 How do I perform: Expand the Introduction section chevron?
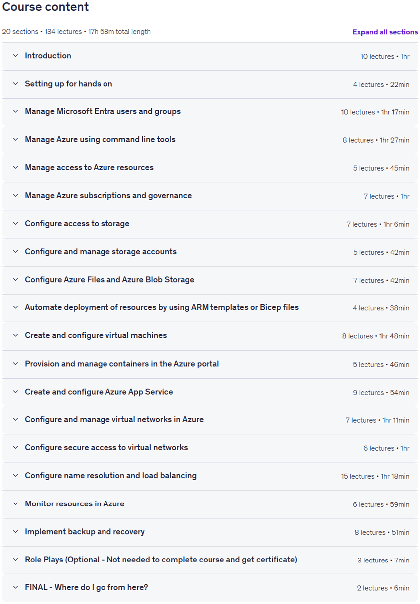15,56
